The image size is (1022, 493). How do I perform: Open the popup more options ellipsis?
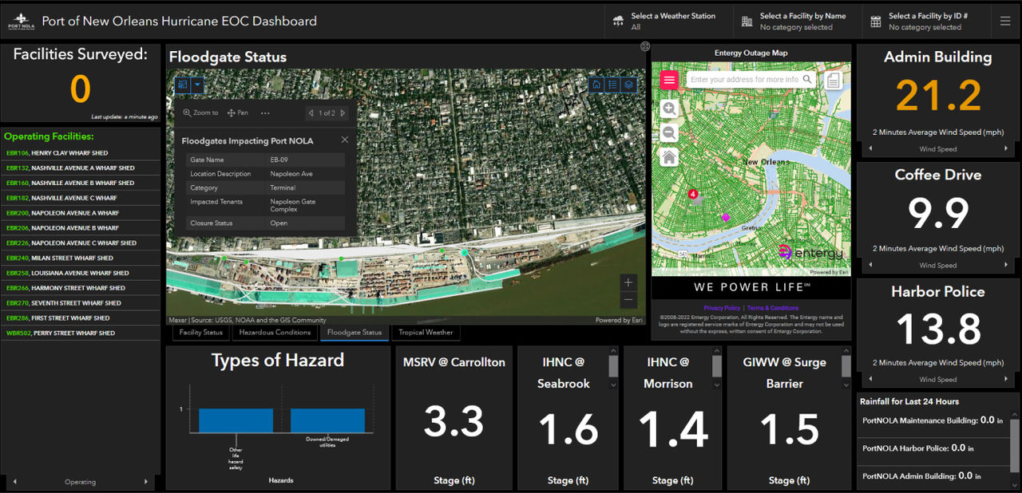tap(265, 113)
